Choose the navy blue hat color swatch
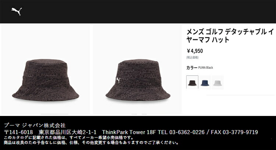This screenshot has width=276, height=150. (x=205, y=82)
